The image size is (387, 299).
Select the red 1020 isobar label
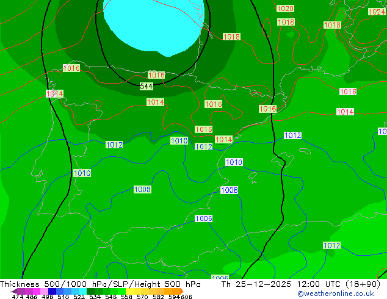point(285,9)
